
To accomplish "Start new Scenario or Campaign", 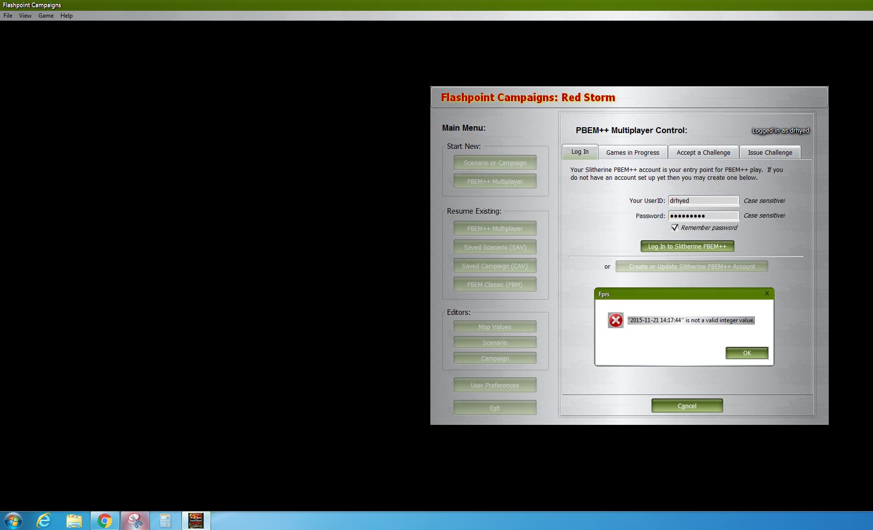I will tap(495, 163).
